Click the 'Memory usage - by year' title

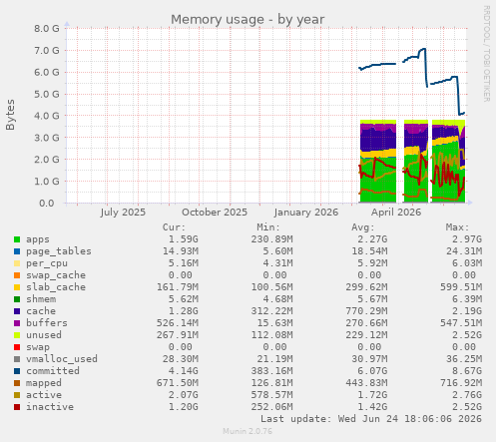click(248, 19)
